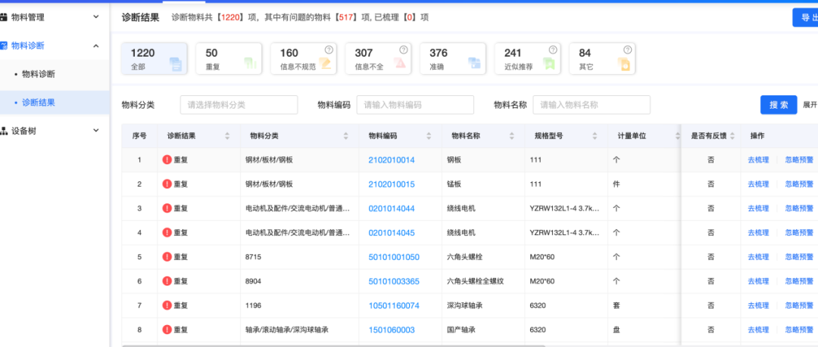Click 去梳理 in row 4
The image size is (818, 347).
758,232
